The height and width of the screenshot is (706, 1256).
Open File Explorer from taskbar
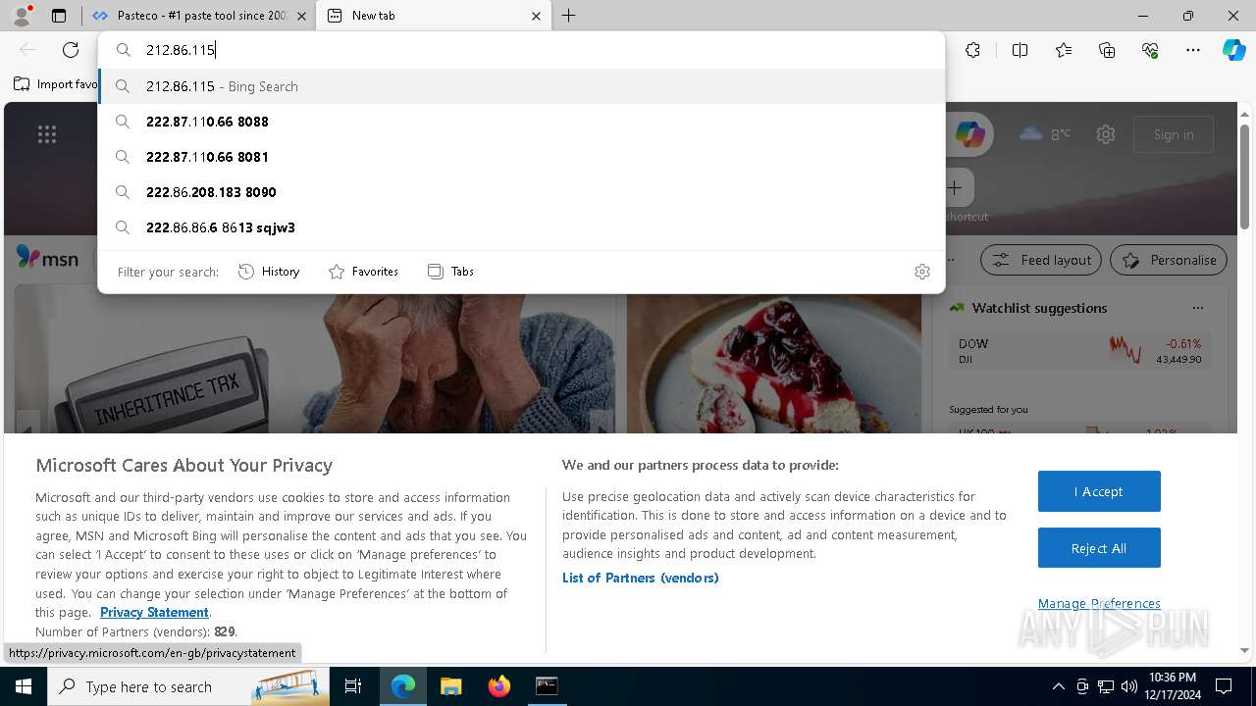click(x=450, y=686)
